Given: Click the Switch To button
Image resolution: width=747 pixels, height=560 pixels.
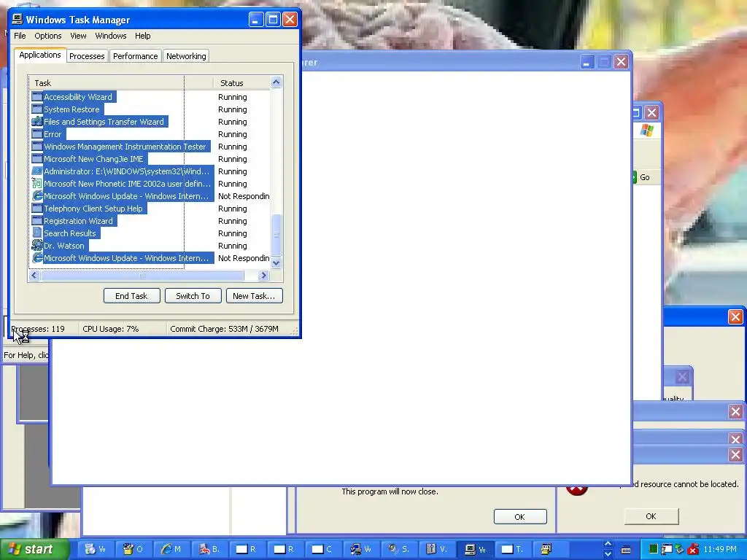Looking at the screenshot, I should coord(193,296).
